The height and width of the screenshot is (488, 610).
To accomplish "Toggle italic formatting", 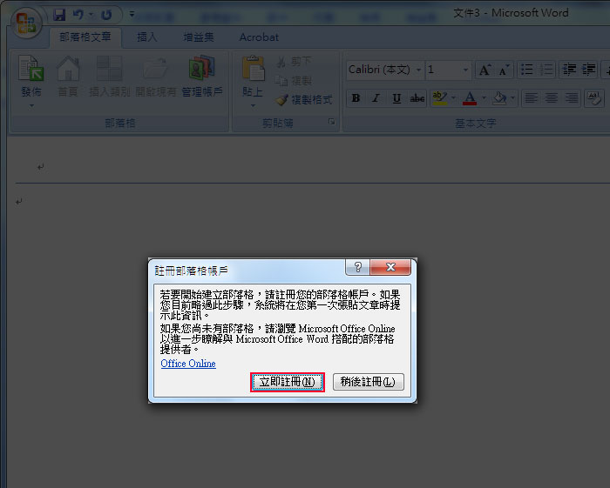I will point(376,98).
